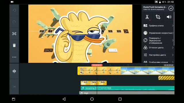Viewport: 184px width, 103px height.
Task: Tap the camera recording status icon
Action: point(12,2)
